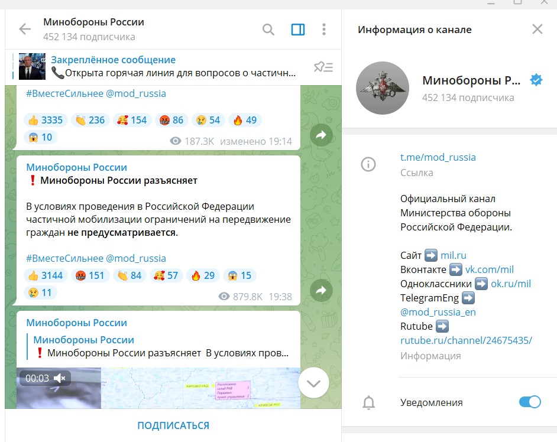This screenshot has height=442, width=557.
Task: Open the ok.ru/mil link
Action: point(511,284)
